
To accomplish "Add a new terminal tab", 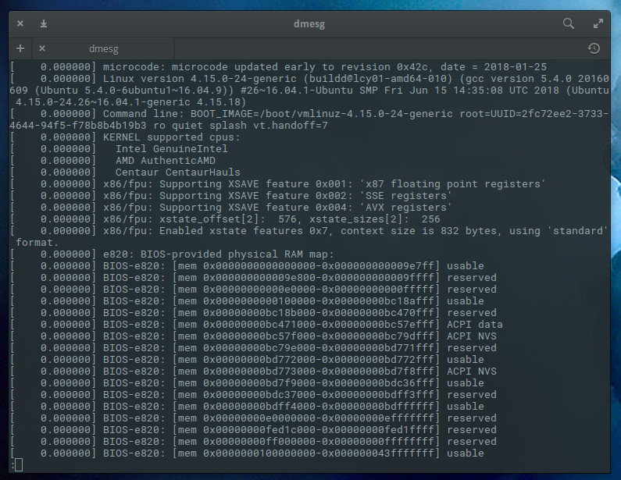I will point(20,48).
